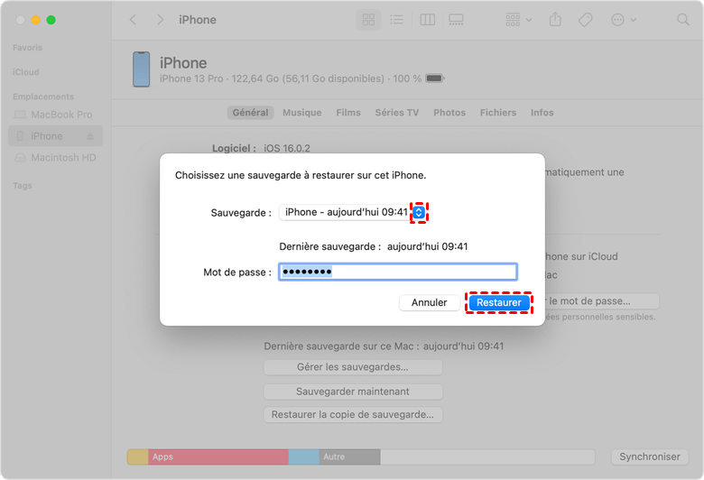Click the Share icon in the toolbar

(555, 20)
